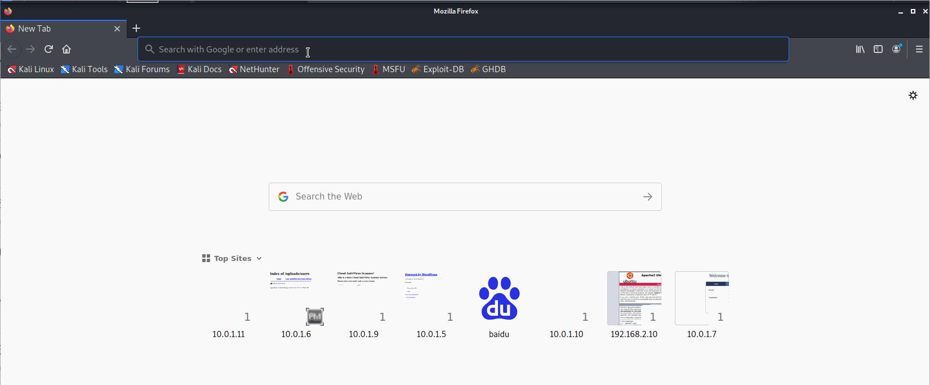This screenshot has height=385, width=930.
Task: Select the New Tab tab
Action: [x=64, y=29]
